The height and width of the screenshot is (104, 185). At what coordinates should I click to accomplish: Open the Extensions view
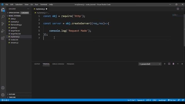click(x=3, y=38)
